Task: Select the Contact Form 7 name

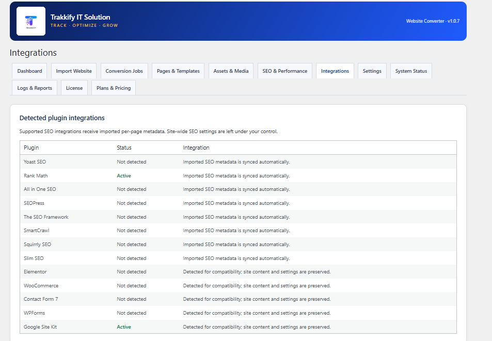Action: click(x=41, y=299)
